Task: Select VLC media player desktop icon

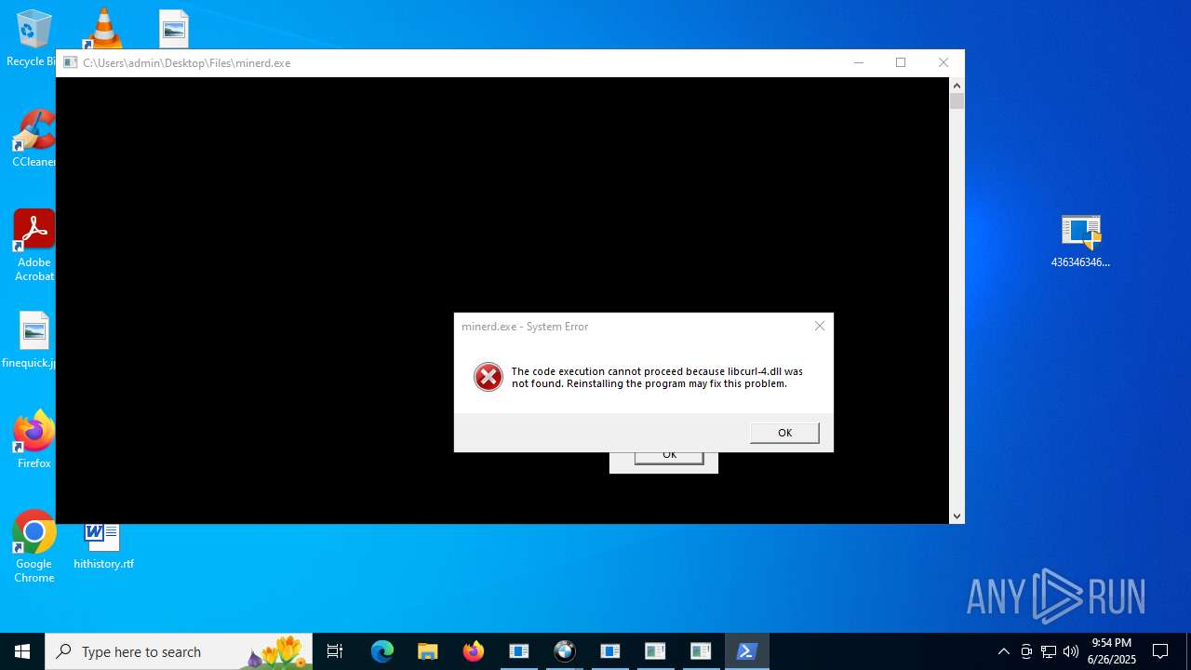Action: coord(103,29)
